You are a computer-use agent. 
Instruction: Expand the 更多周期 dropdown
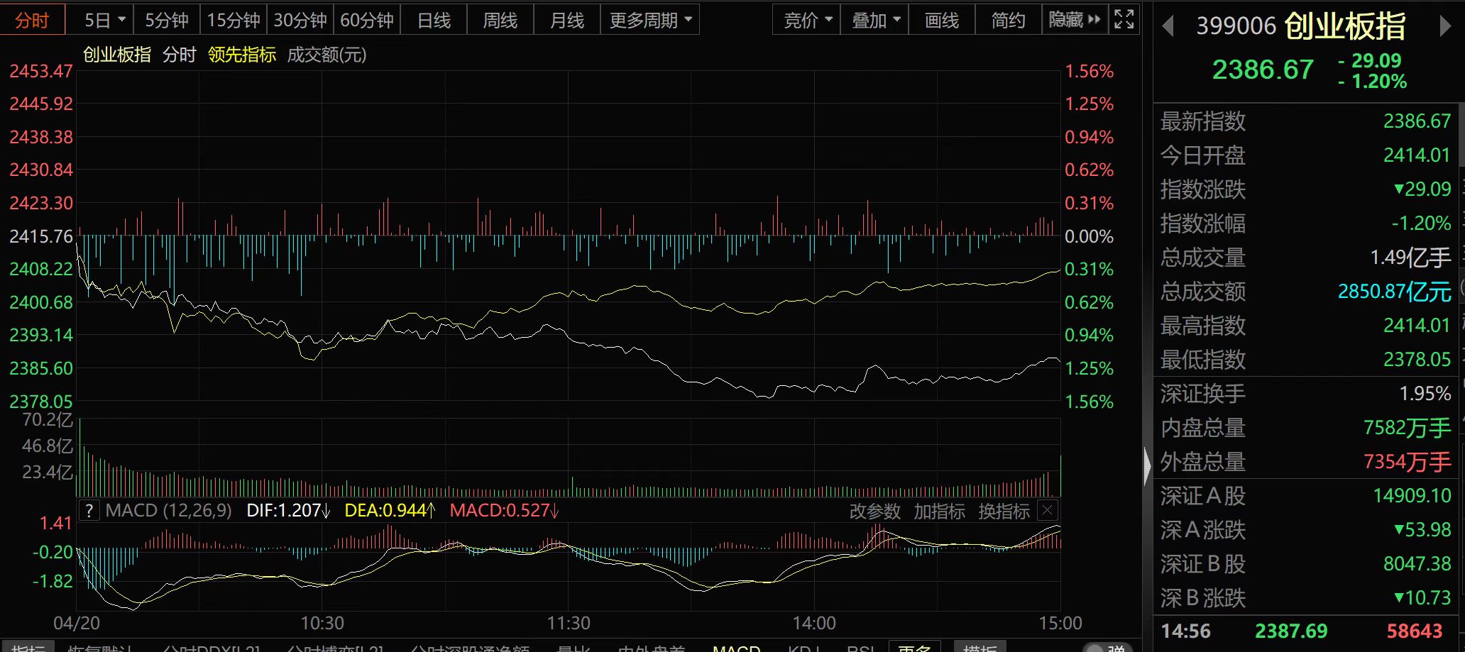pyautogui.click(x=649, y=20)
